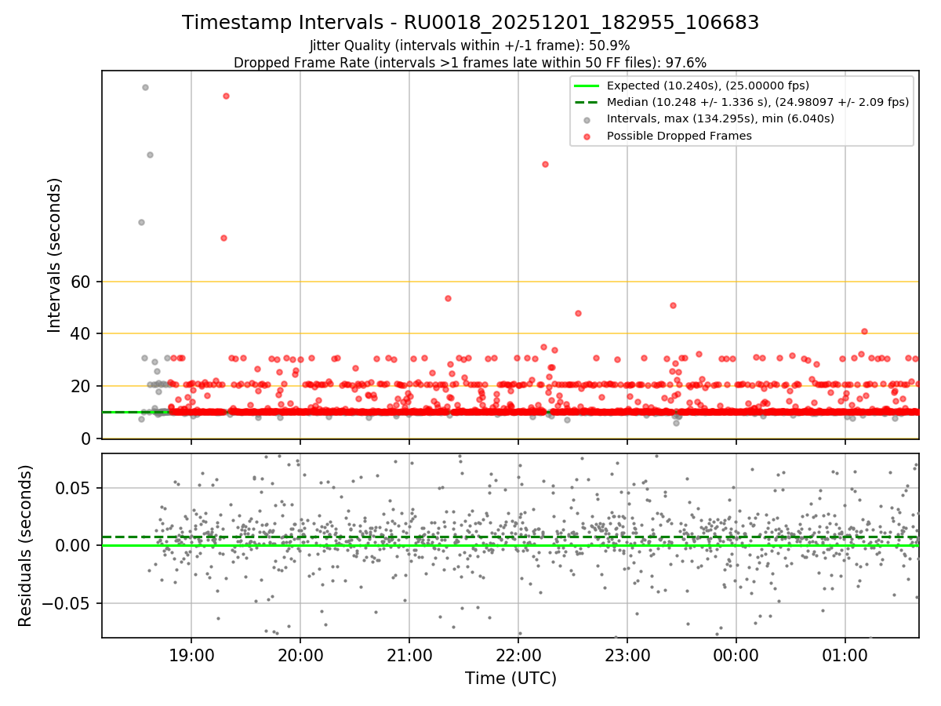Viewport: 941px width, 706px height.
Task: Click the red outlier point just after 22:00
Action: [545, 164]
